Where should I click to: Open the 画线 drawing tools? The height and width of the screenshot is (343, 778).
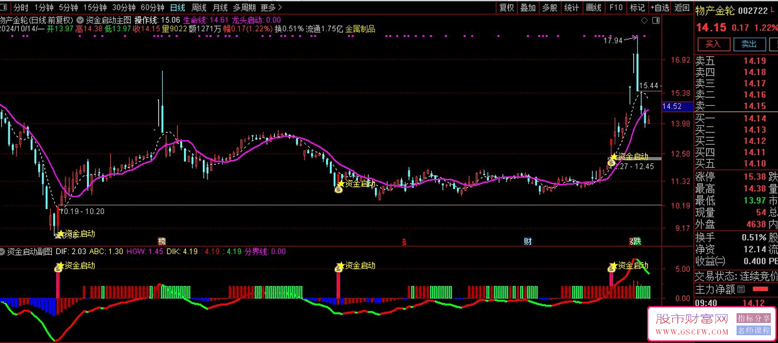(593, 8)
